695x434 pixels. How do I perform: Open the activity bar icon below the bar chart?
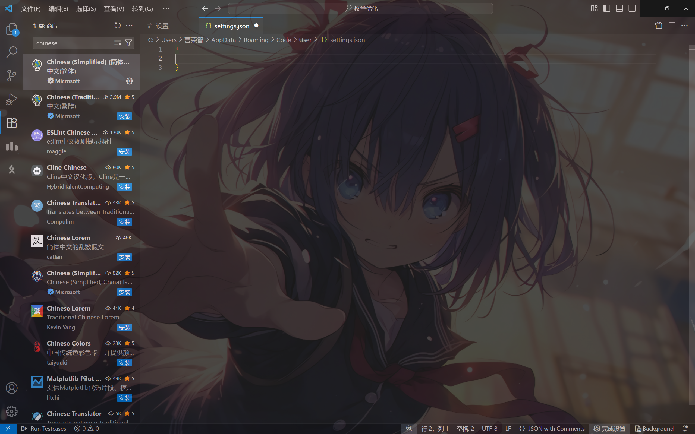click(12, 169)
